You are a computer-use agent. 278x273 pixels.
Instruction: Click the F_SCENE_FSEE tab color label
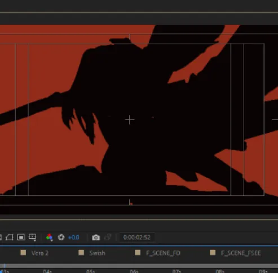point(213,253)
